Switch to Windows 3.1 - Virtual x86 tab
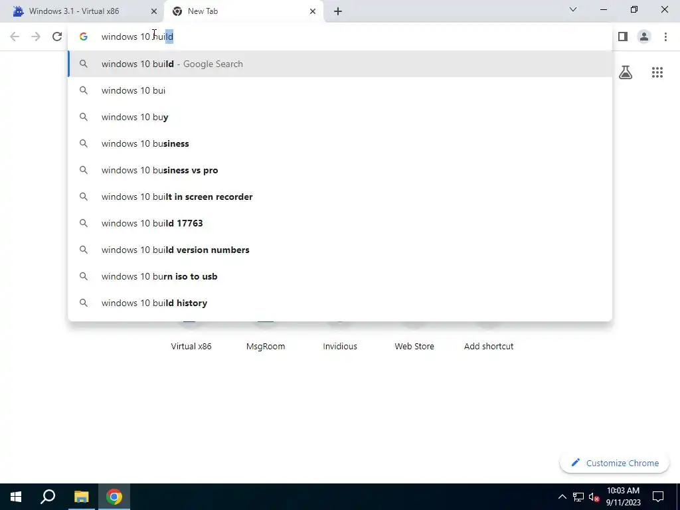The image size is (680, 510). 82,11
